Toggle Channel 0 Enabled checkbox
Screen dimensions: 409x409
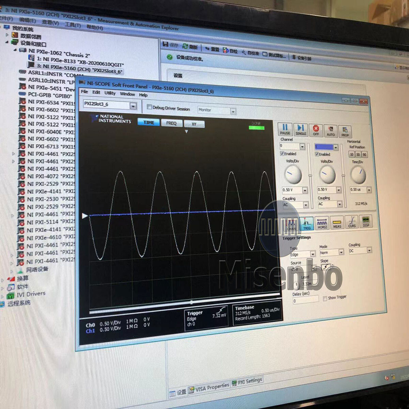pyautogui.click(x=282, y=153)
